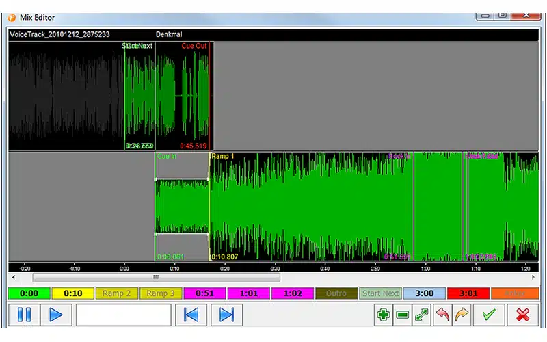Click the light blue 3:00 marker button
Viewport: 547px width, 342px height.
(425, 293)
